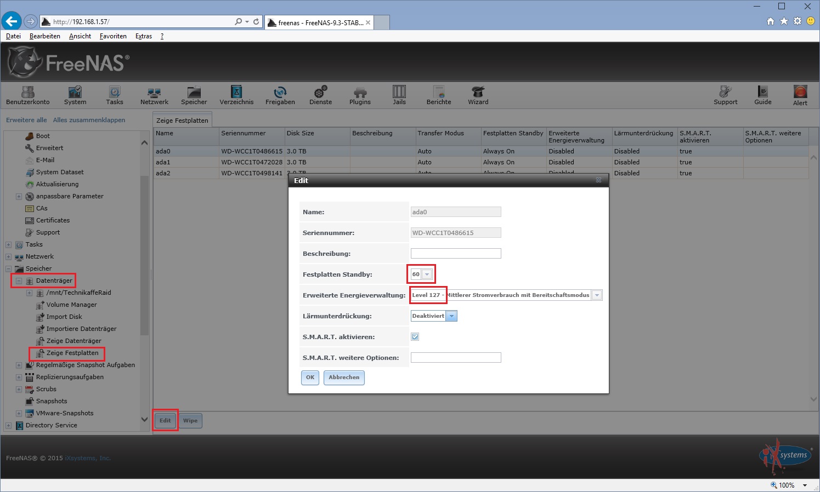Click the browser back arrow button
The height and width of the screenshot is (492, 820).
click(12, 21)
